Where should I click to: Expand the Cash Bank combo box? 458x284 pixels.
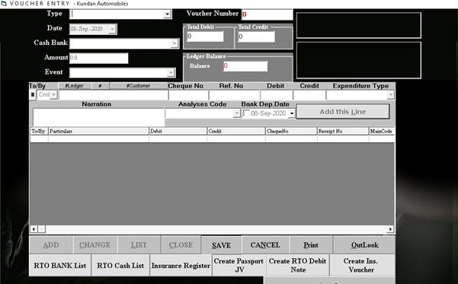pyautogui.click(x=175, y=43)
